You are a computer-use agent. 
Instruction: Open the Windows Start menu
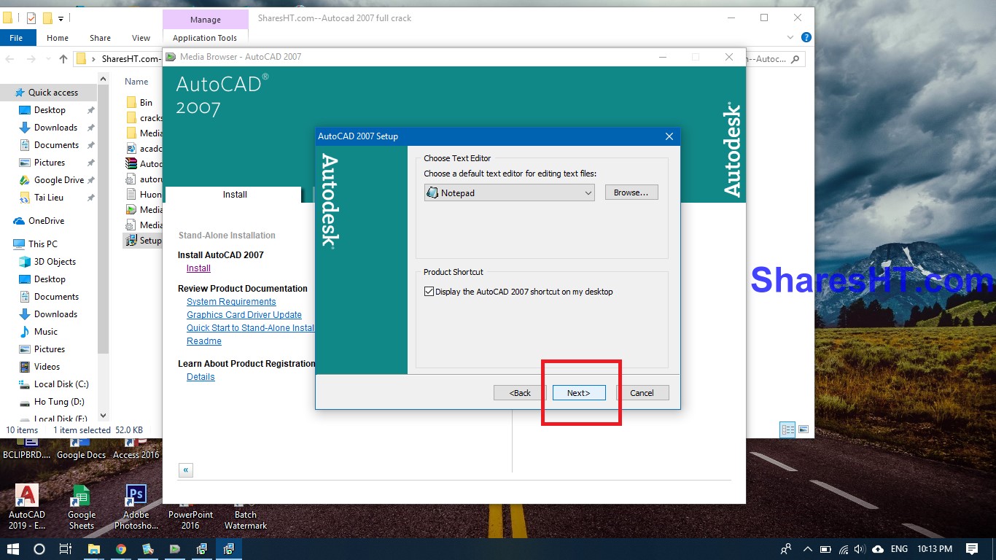coord(13,549)
